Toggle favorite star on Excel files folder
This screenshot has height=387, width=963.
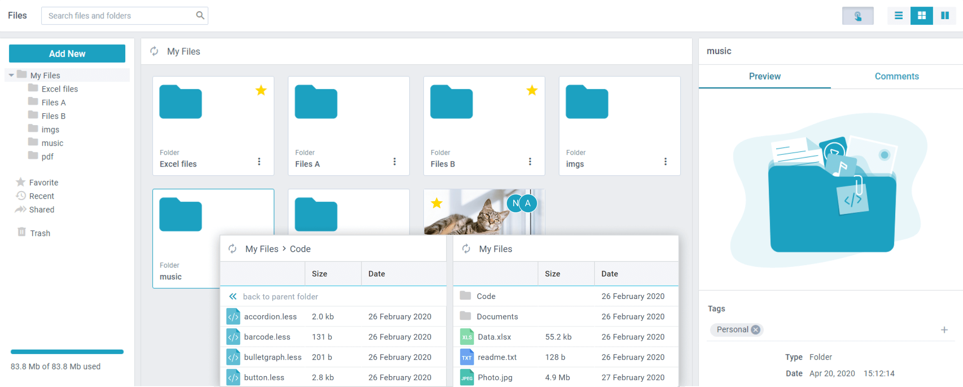(x=261, y=90)
